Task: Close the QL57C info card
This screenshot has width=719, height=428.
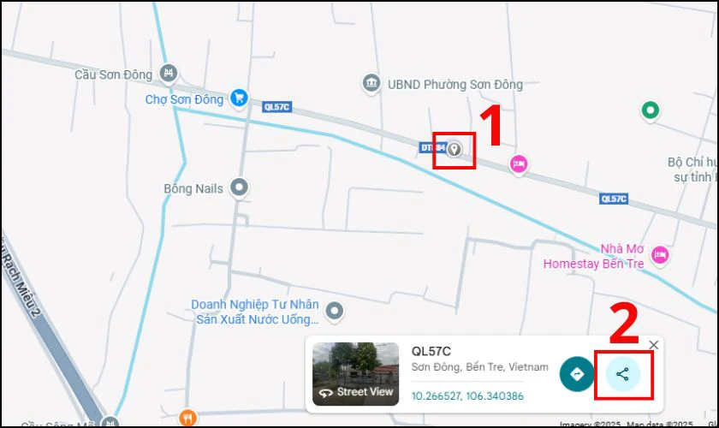Action: 654,345
